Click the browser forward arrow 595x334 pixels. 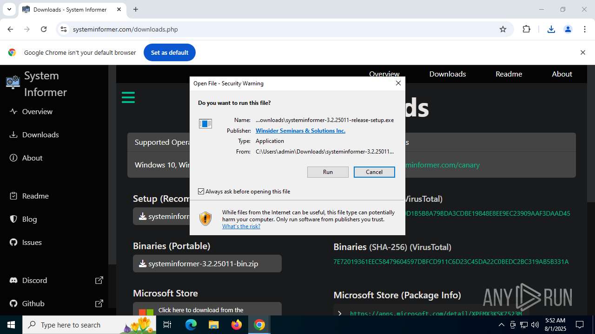pyautogui.click(x=27, y=29)
